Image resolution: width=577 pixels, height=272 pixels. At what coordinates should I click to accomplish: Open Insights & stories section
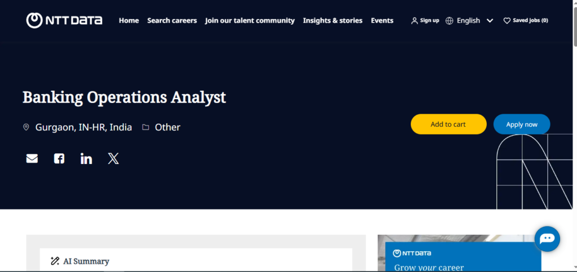tap(332, 21)
